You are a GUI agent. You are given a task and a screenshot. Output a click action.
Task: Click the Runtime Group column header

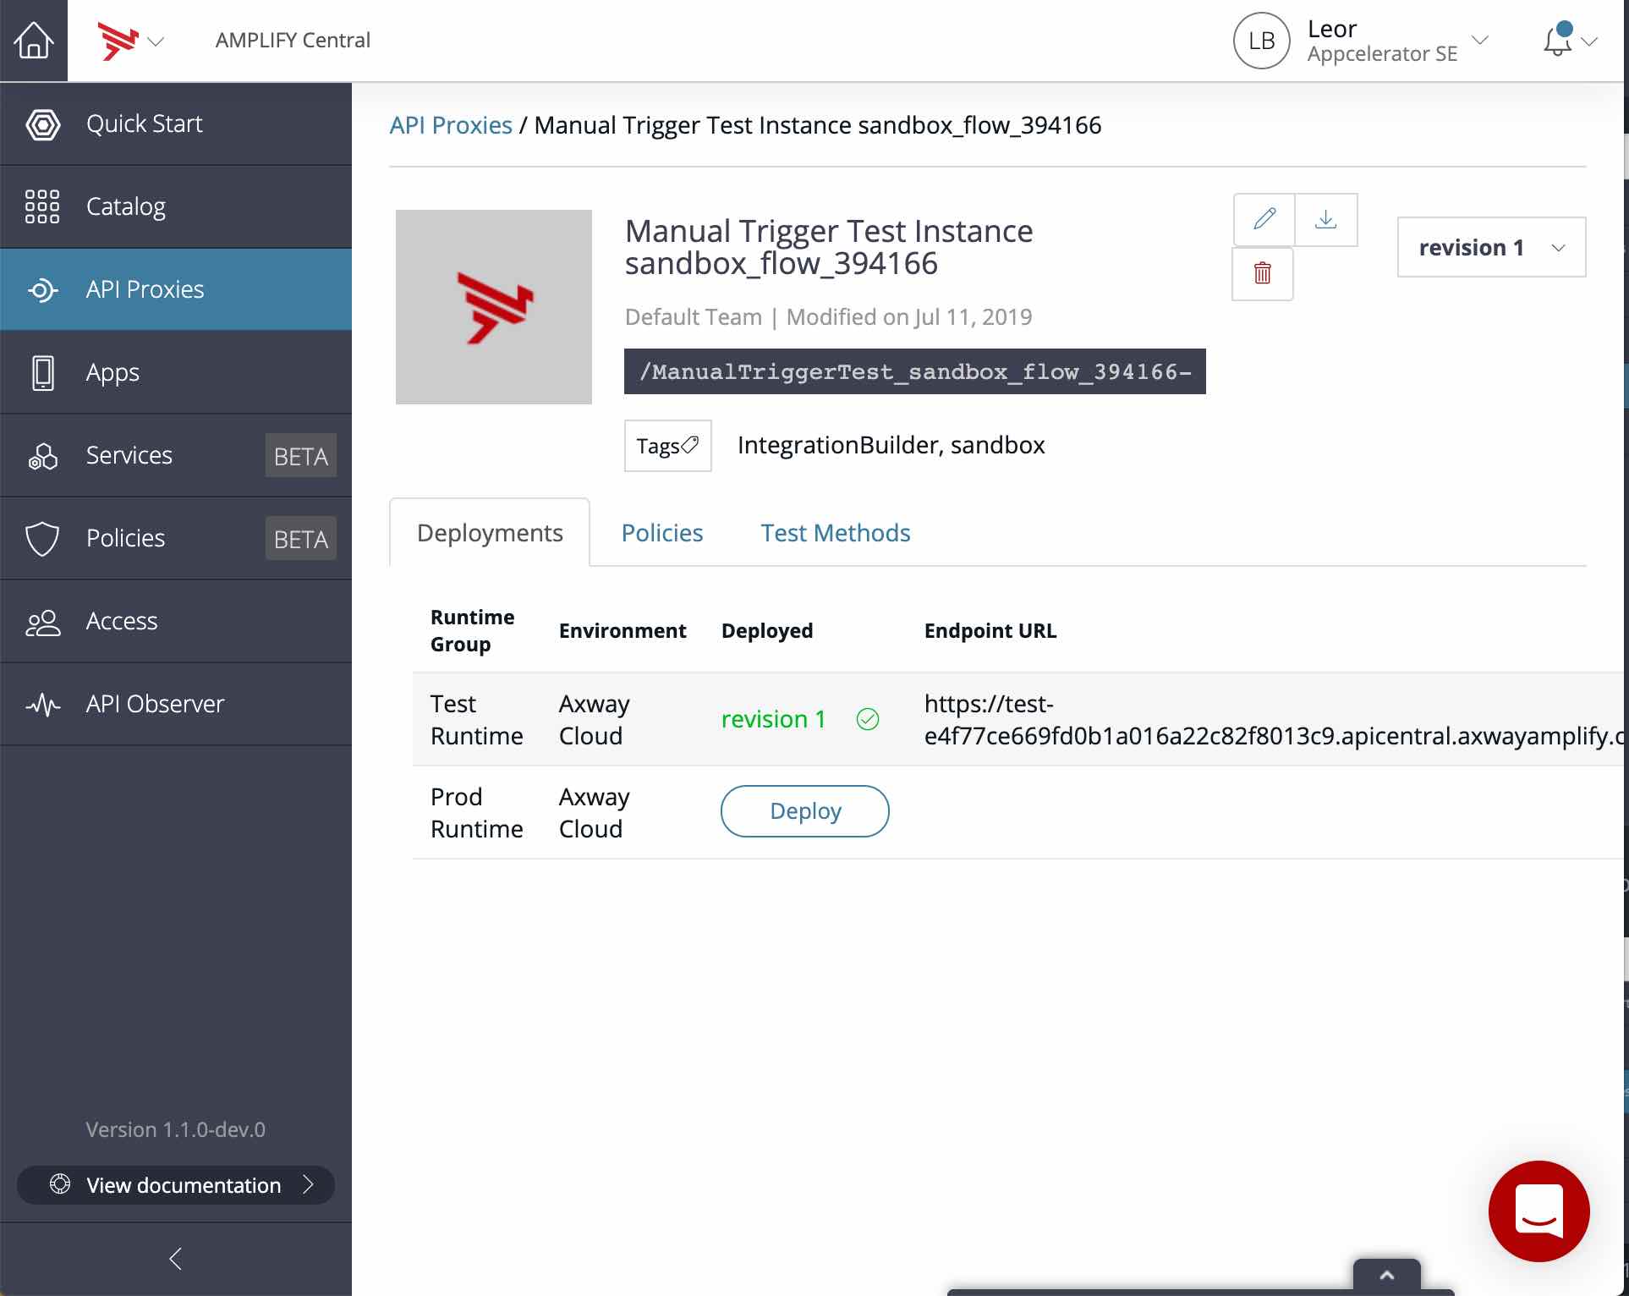click(x=472, y=631)
